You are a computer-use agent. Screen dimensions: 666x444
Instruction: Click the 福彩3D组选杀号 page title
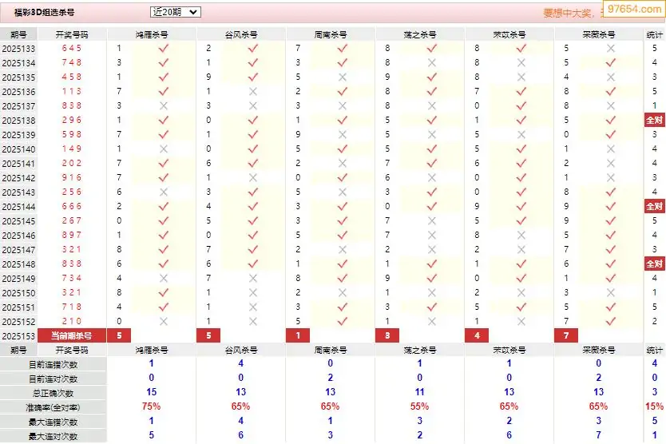(44, 12)
